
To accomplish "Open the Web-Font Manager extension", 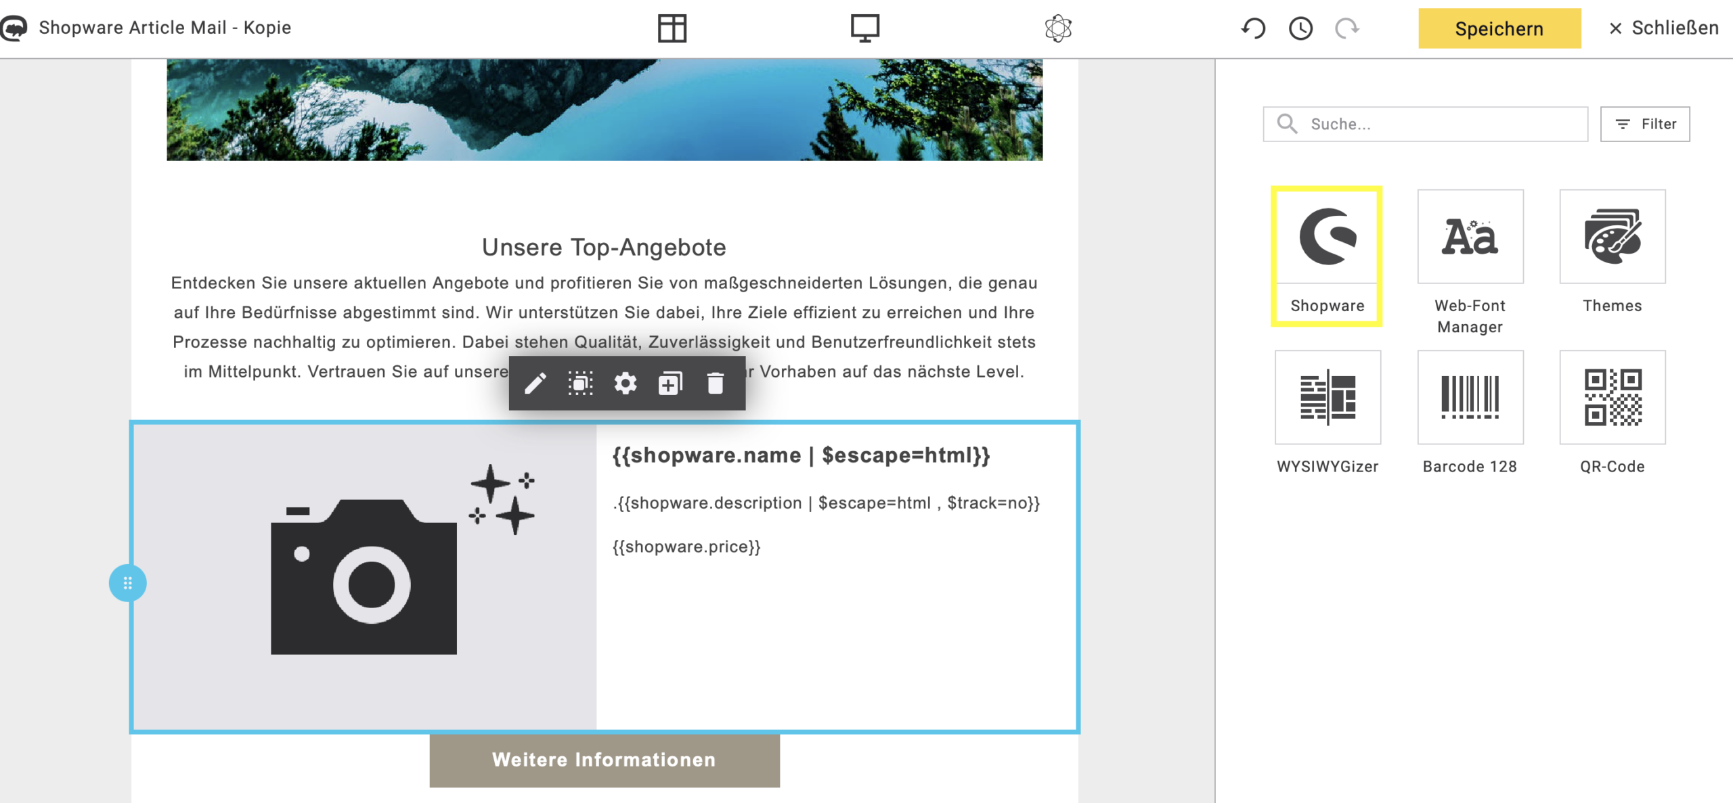I will pyautogui.click(x=1470, y=262).
